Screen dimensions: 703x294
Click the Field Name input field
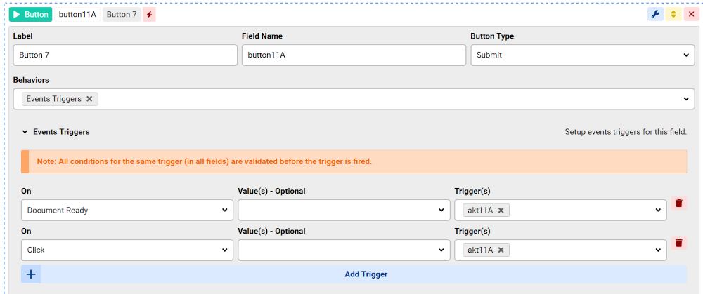click(x=354, y=55)
